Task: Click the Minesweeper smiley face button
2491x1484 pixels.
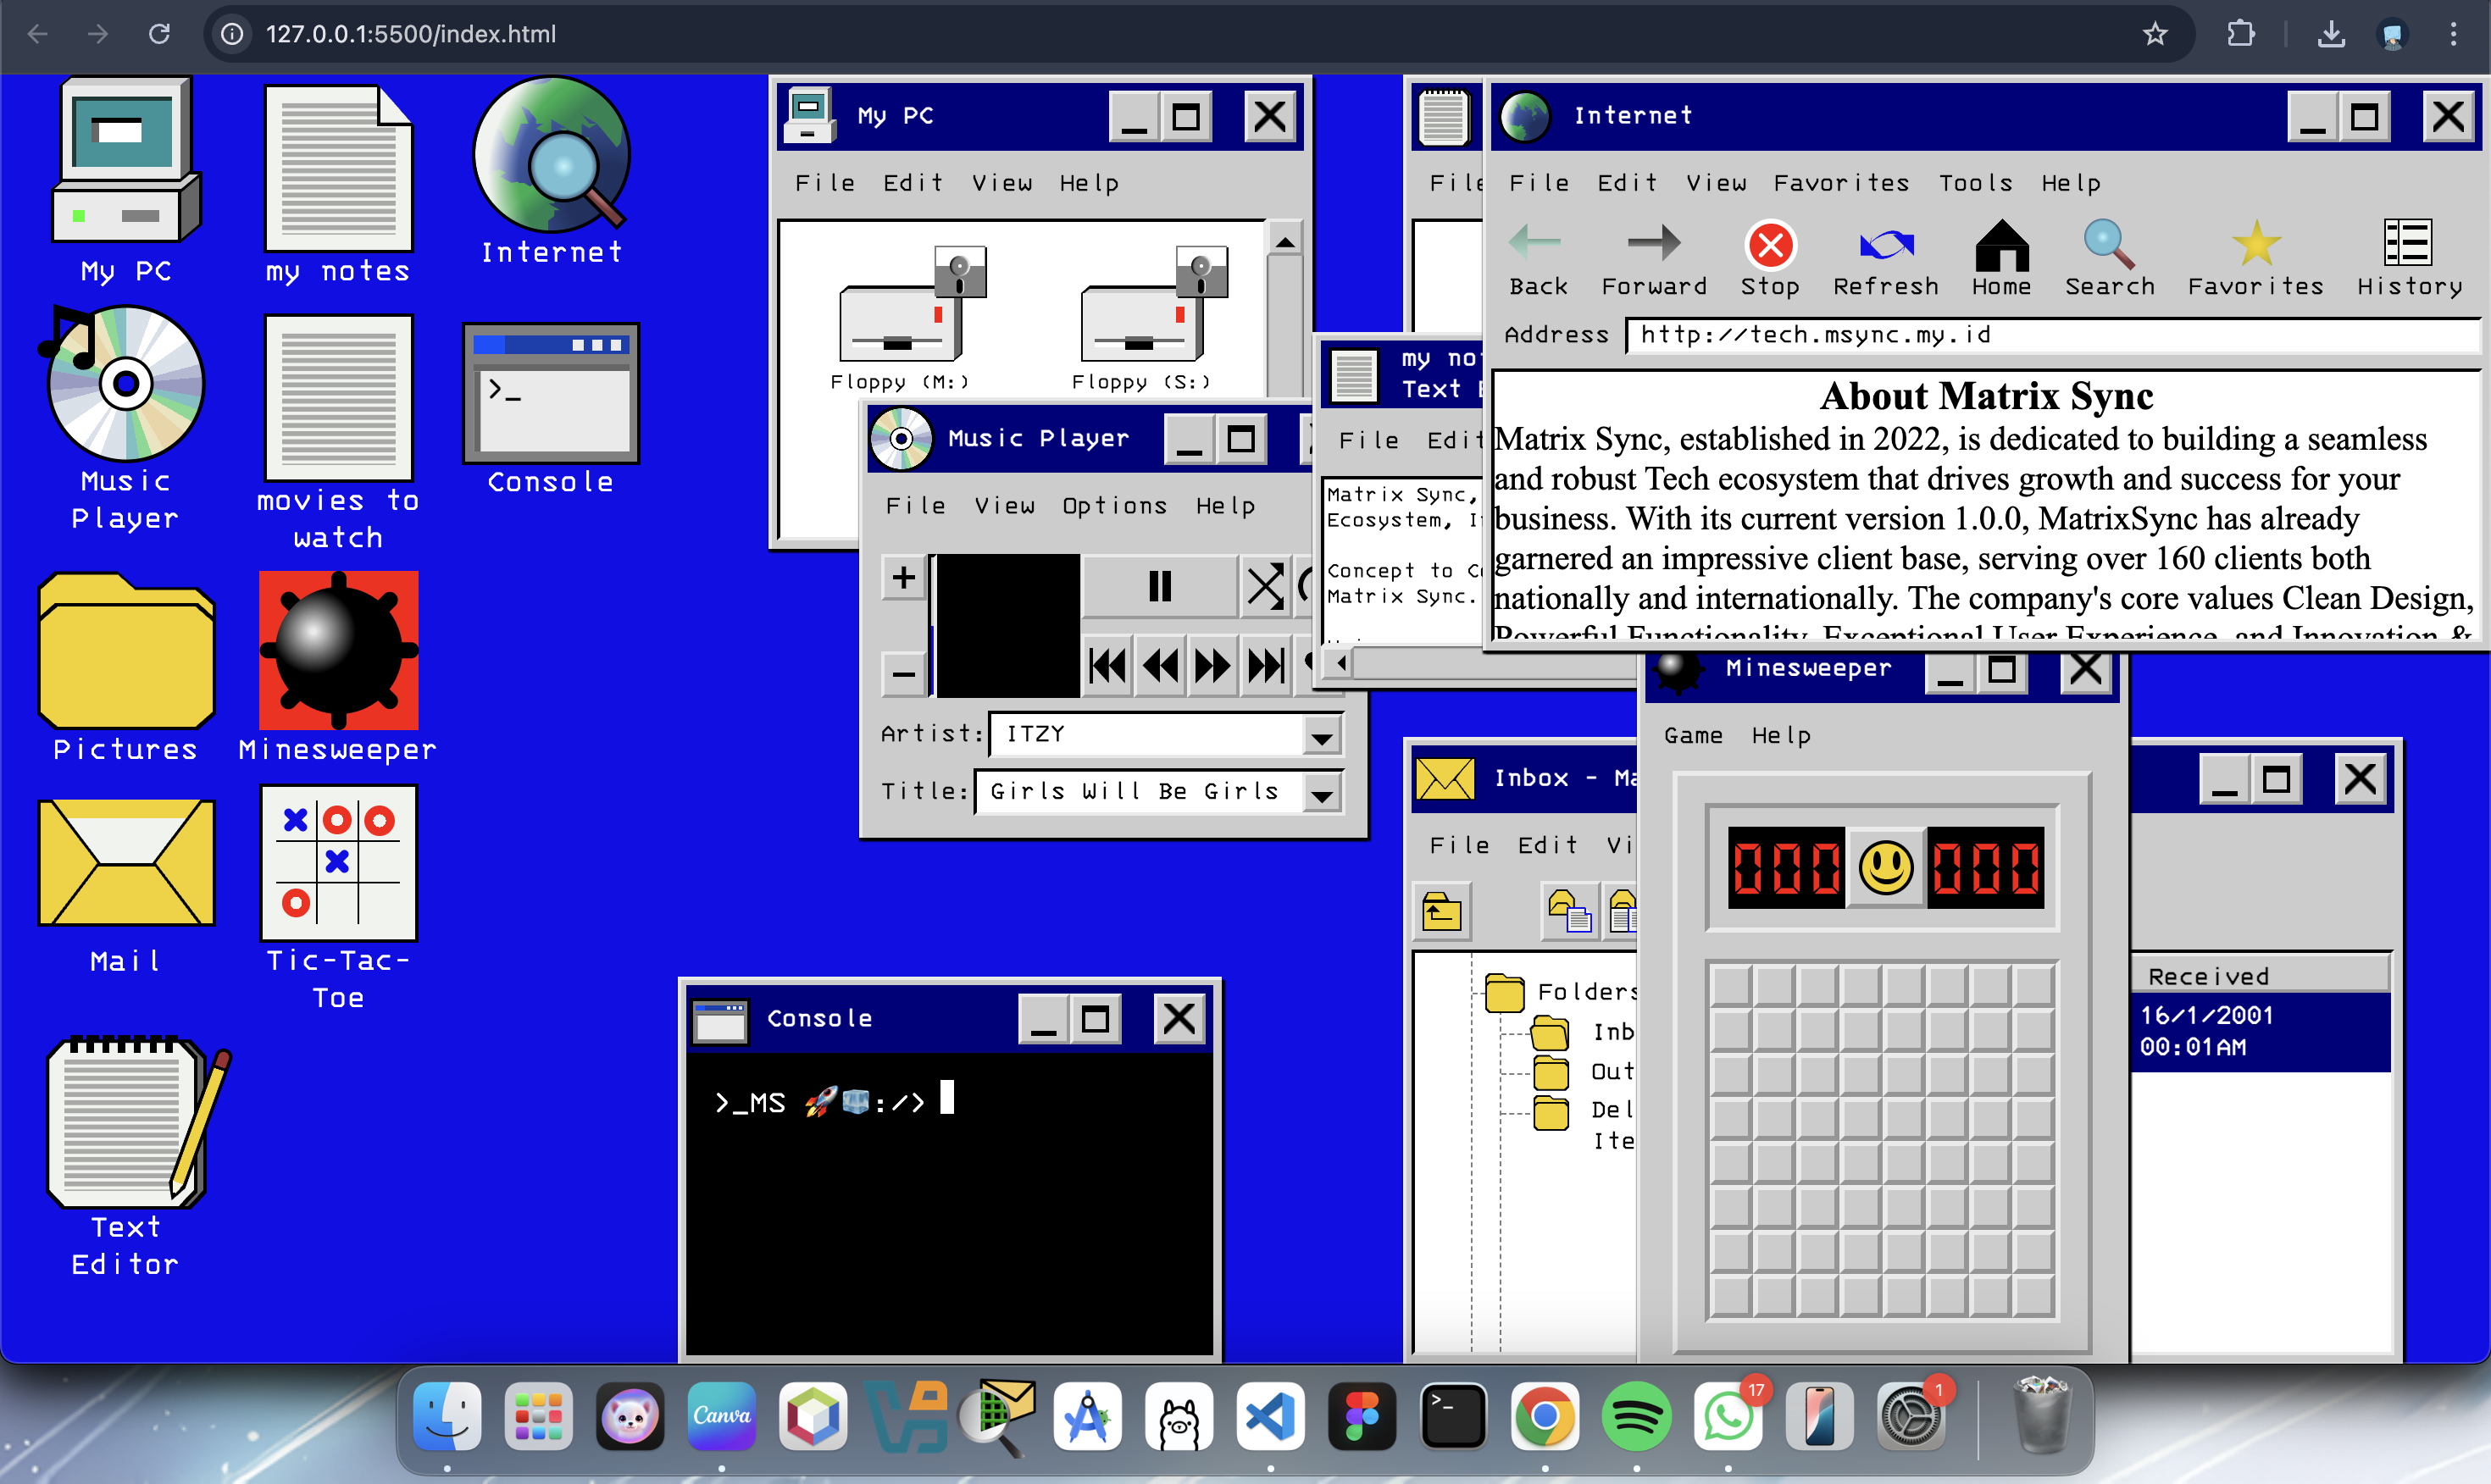Action: [x=1885, y=867]
